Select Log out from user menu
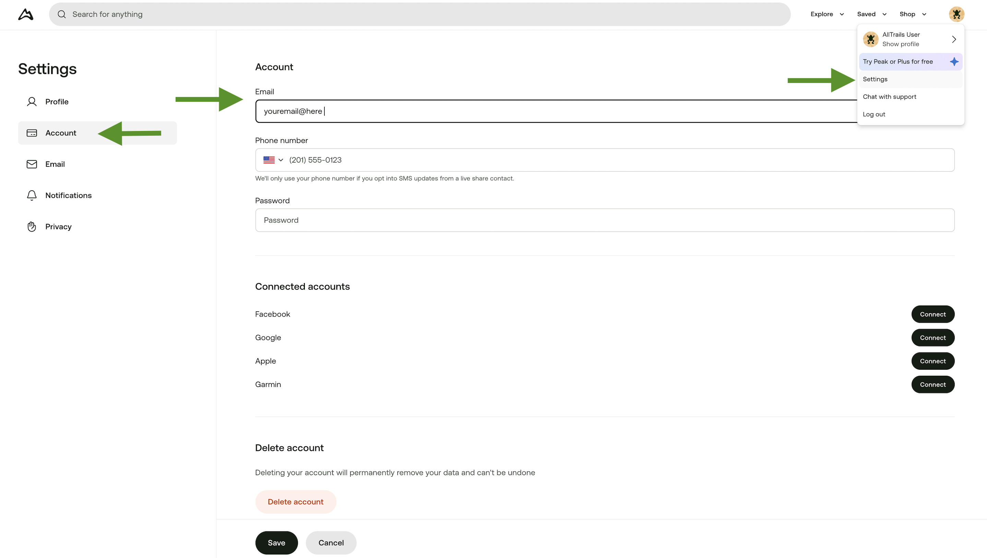987x558 pixels. pos(910,114)
